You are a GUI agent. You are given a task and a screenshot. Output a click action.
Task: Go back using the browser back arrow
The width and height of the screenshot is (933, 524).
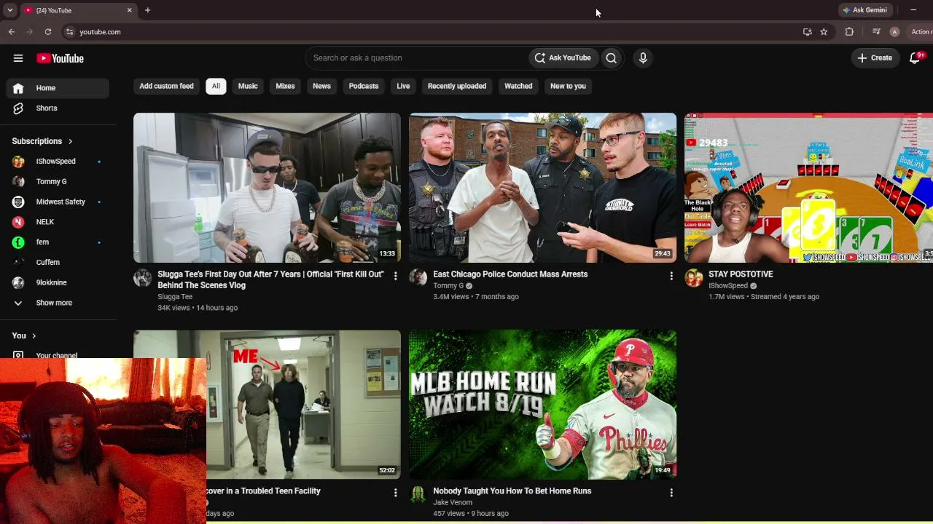(x=12, y=32)
